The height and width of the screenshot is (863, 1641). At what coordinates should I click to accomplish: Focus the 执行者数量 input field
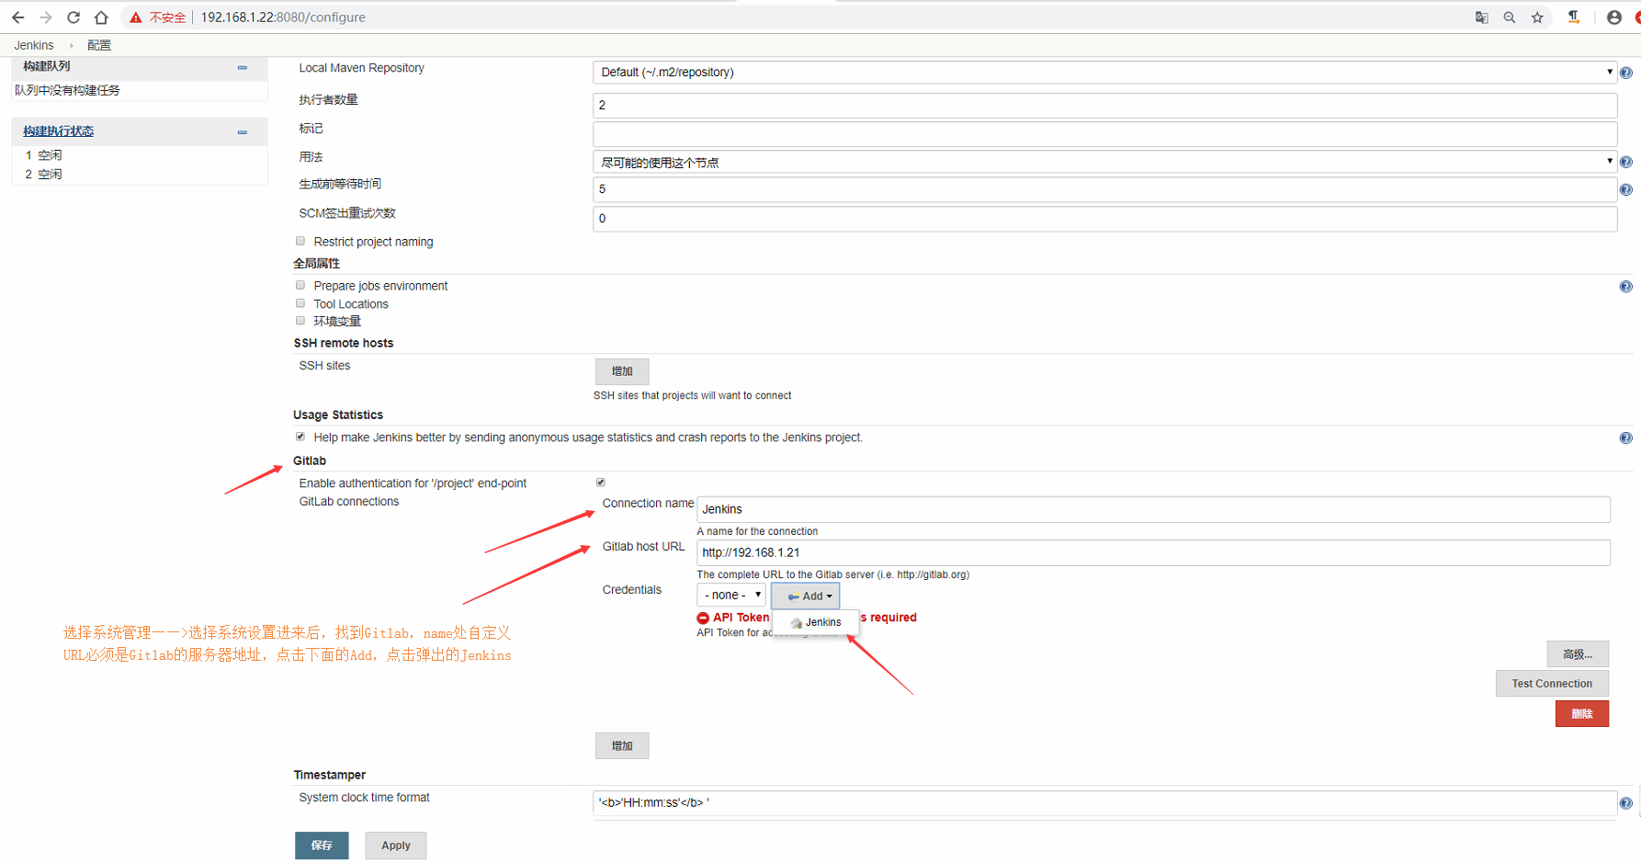coord(1104,105)
